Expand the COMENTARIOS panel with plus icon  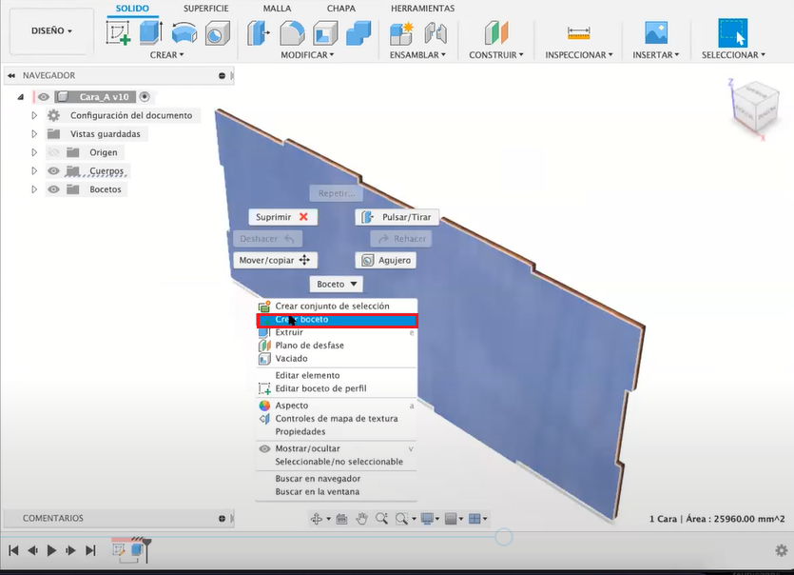222,518
